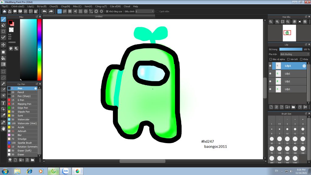311x175 pixels.
Task: Select the Magic Wand tool
Action: pos(3,84)
